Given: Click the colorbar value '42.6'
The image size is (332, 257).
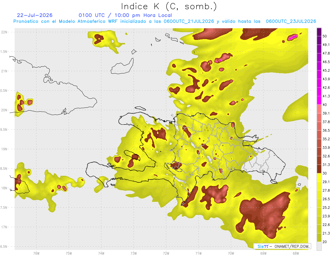Looking at the screenshot, I should (326, 88).
